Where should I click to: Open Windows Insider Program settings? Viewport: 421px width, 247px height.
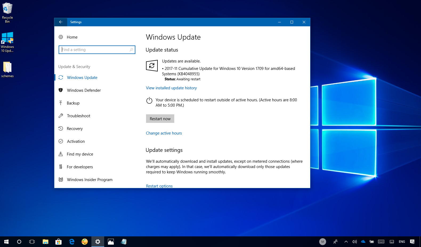click(x=90, y=180)
